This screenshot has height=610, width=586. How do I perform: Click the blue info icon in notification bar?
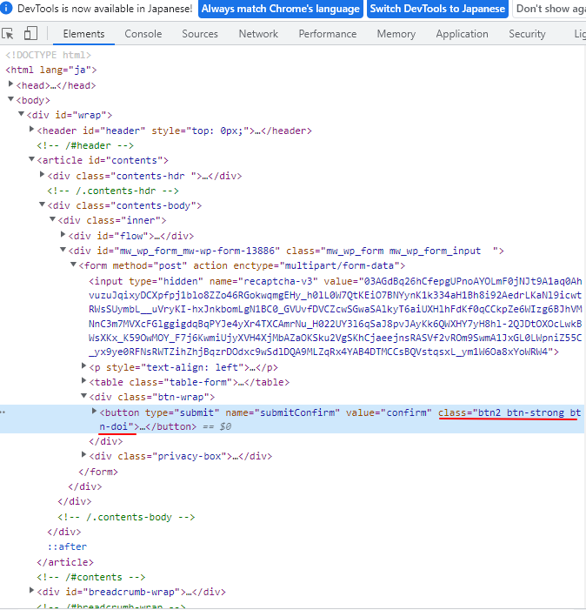tap(7, 9)
